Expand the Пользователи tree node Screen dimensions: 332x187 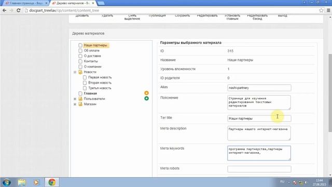tap(75, 99)
